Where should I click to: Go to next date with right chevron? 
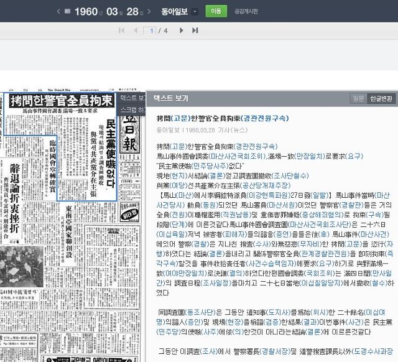[x=149, y=11]
